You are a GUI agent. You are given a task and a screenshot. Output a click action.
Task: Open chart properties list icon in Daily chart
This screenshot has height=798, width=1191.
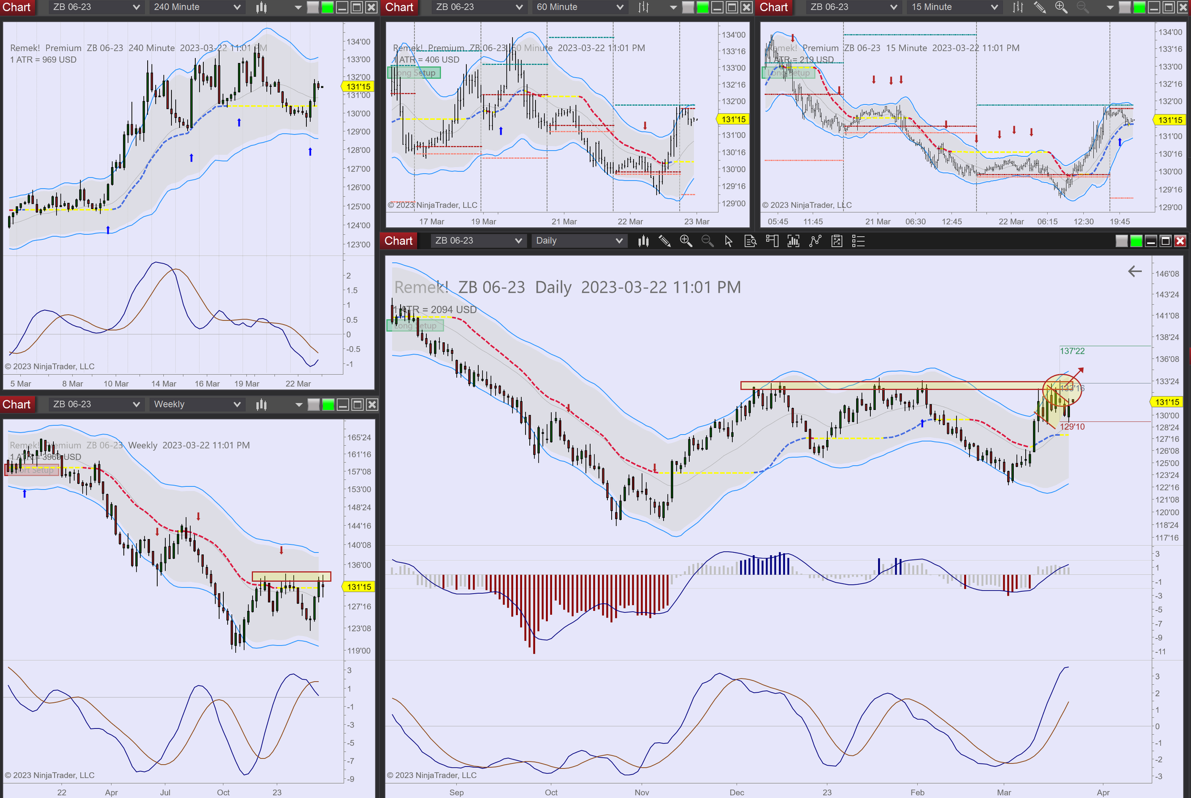click(x=858, y=241)
